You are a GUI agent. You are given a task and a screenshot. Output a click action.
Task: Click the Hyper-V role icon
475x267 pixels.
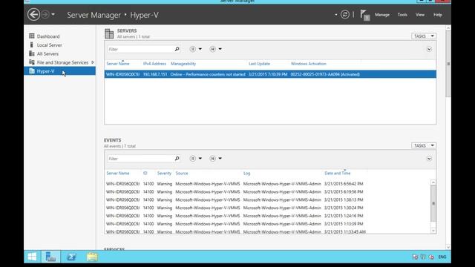pyautogui.click(x=31, y=71)
